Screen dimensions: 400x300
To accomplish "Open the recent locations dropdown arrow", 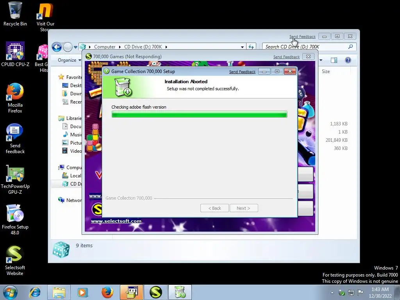I will 75,47.
